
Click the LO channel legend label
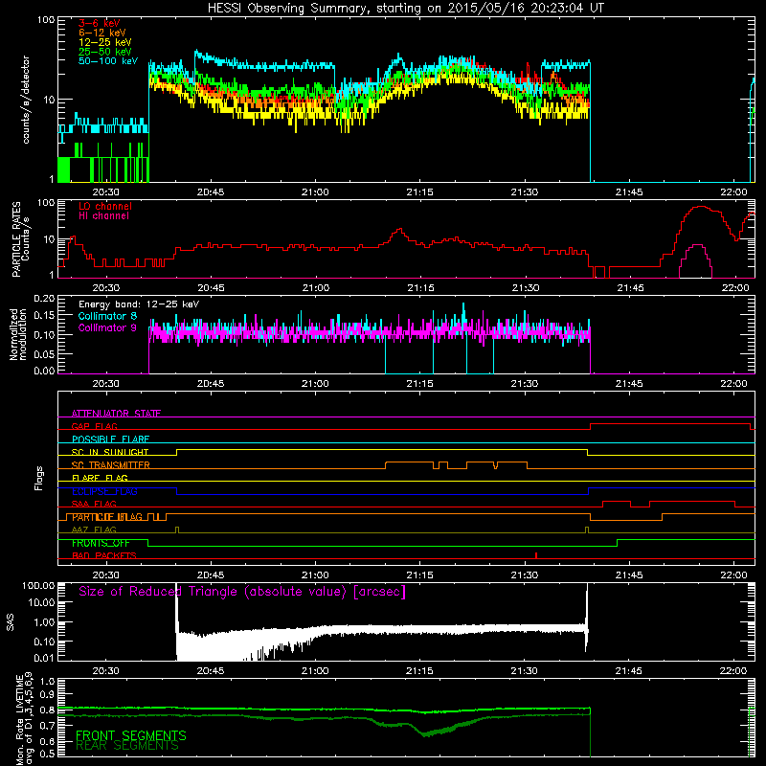[105, 206]
